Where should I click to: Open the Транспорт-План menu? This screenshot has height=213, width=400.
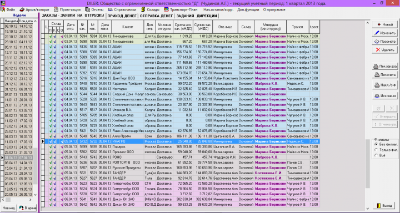(x=181, y=9)
